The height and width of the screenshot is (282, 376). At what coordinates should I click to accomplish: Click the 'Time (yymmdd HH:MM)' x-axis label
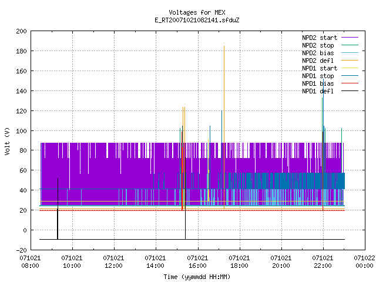tap(197, 277)
